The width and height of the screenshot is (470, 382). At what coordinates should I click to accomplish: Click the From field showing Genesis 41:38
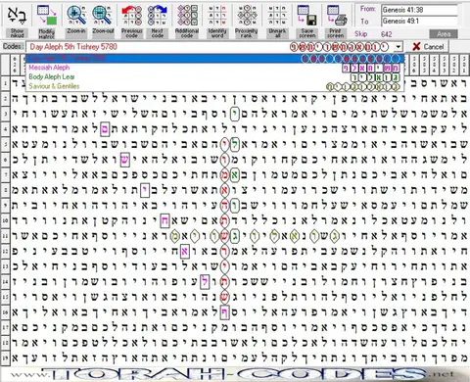click(x=419, y=10)
